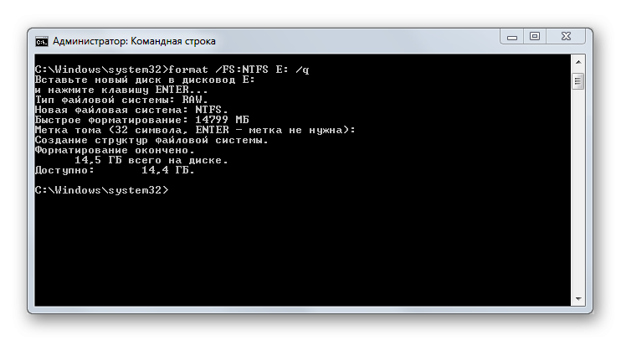Click the window title 'Администратор: Командная строка'
The height and width of the screenshot is (341, 621).
[134, 40]
